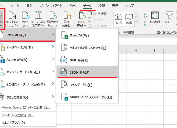The width and height of the screenshot is (177, 128).
Task: Switch to the 校閲 tab
Action: (x=102, y=6)
